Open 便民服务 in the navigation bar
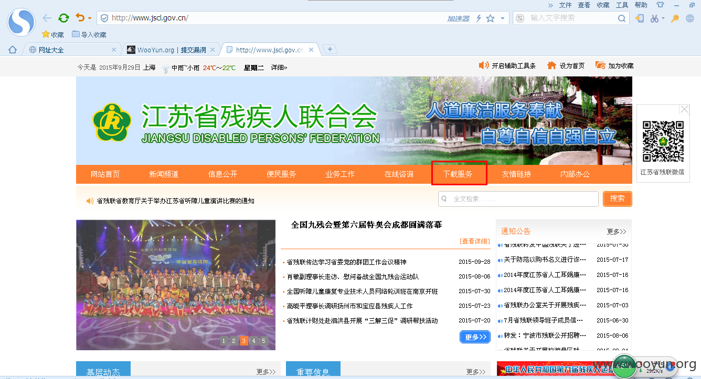This screenshot has height=379, width=701. coord(281,174)
